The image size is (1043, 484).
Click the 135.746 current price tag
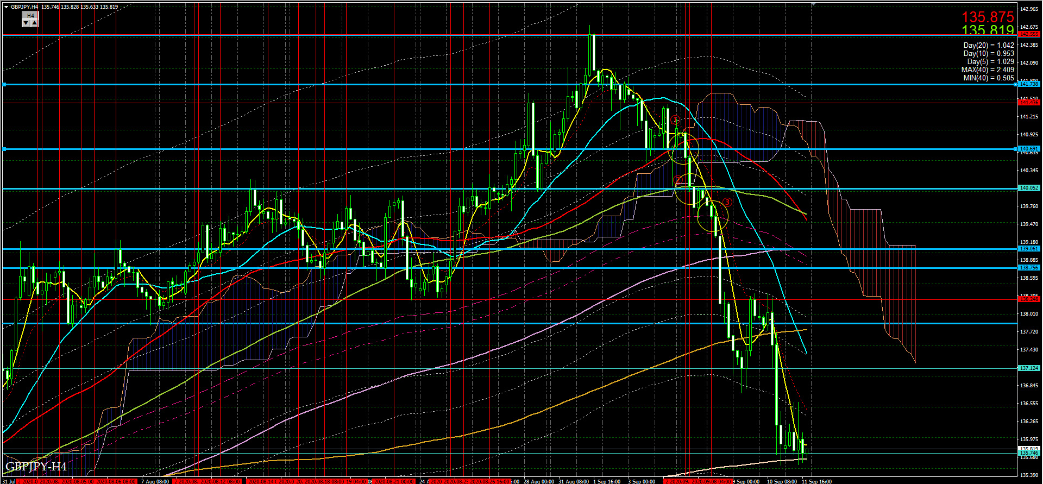pos(1028,453)
